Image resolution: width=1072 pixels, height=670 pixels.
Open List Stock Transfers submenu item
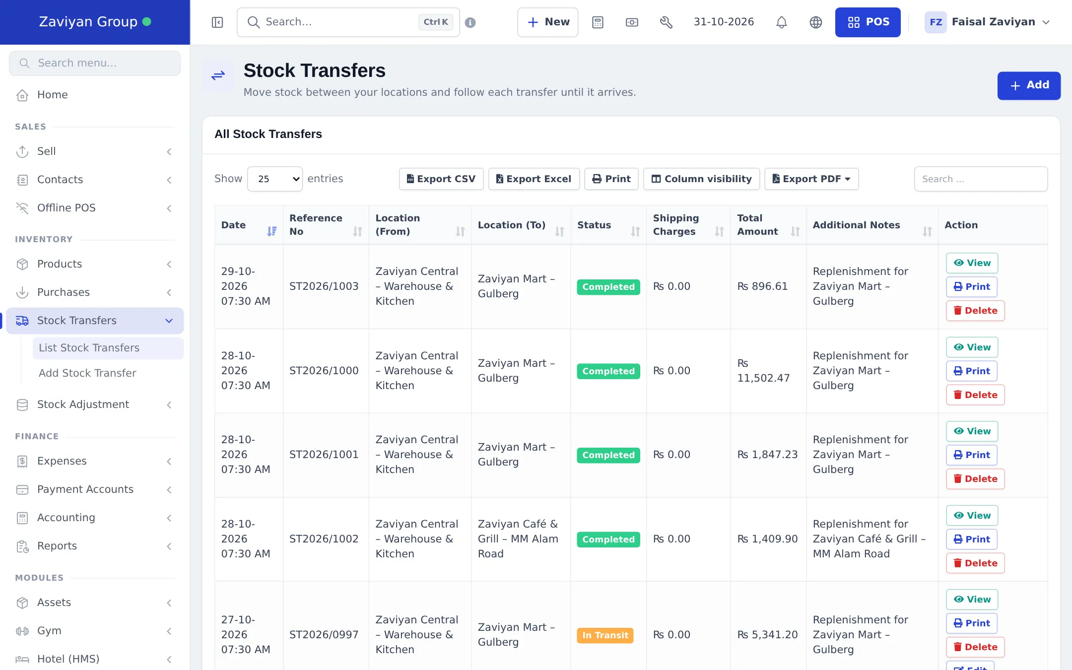click(x=108, y=348)
